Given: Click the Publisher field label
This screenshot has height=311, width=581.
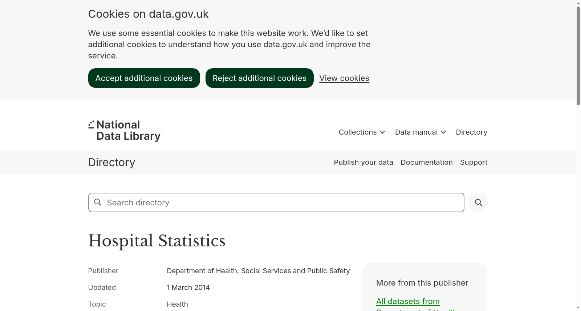Looking at the screenshot, I should point(103,271).
